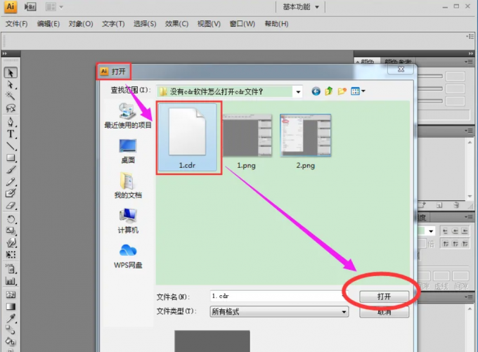Viewport: 478px width, 352px height.
Task: Open the 文件(F) menu
Action: (x=17, y=24)
